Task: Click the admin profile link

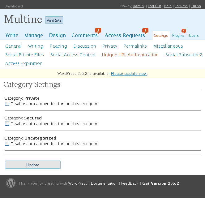Action: 139,6
